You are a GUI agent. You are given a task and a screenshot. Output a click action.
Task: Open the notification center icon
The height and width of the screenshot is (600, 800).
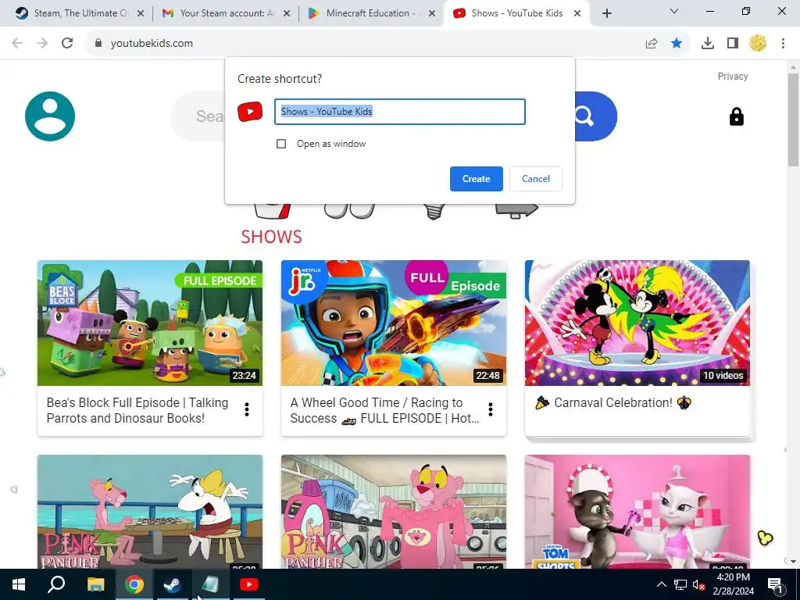point(775,585)
